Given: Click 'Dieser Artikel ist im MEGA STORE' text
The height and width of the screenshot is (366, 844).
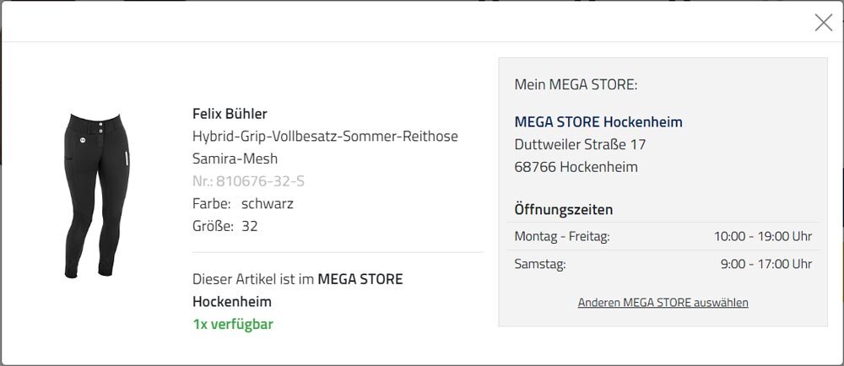Looking at the screenshot, I should pos(297,279).
